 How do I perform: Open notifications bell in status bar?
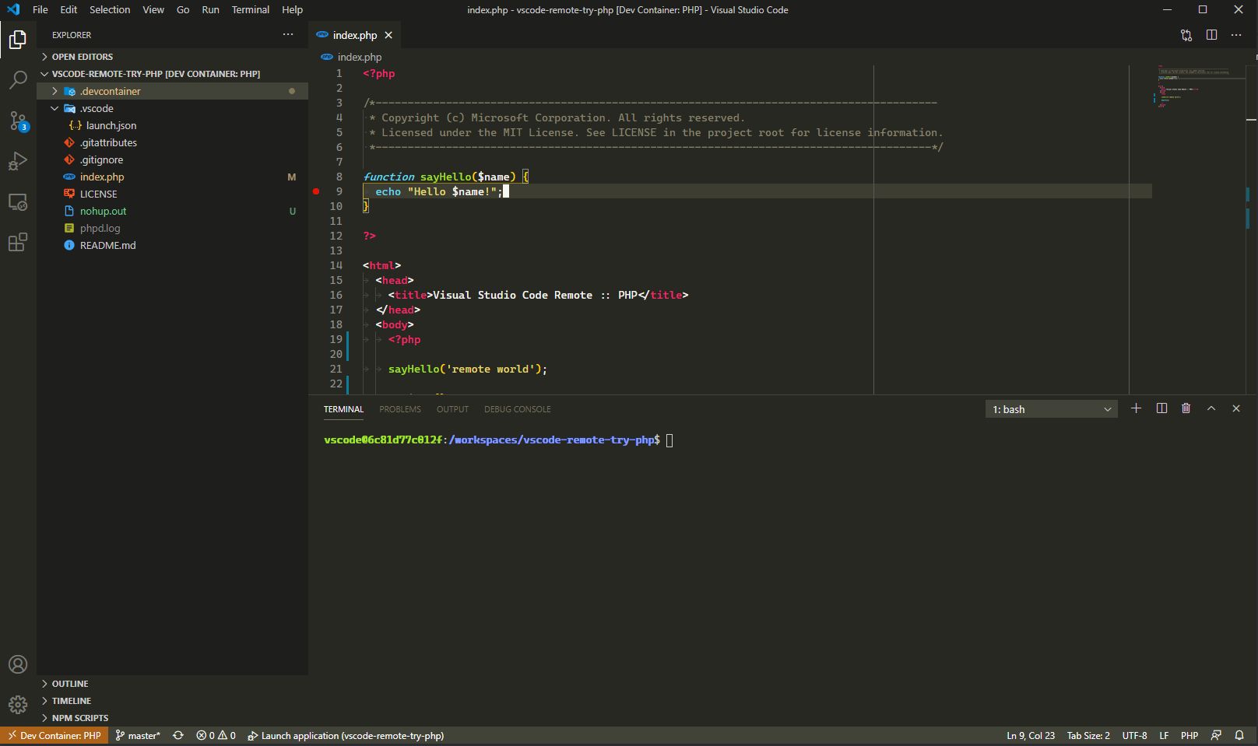tap(1239, 735)
